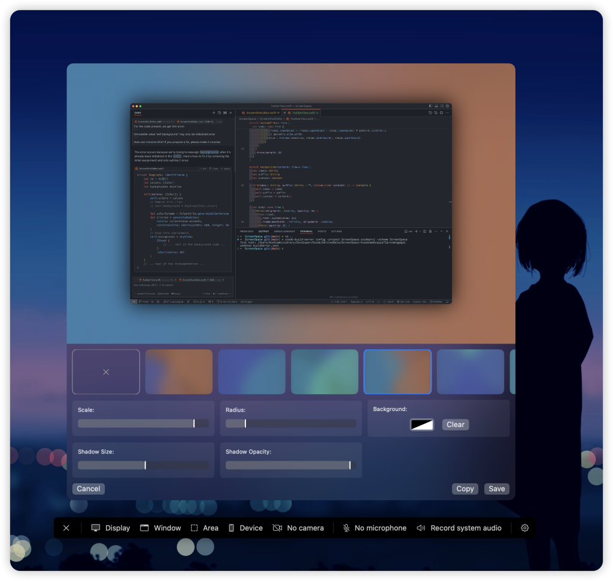The image size is (613, 581).
Task: Clear the custom background color
Action: 456,424
